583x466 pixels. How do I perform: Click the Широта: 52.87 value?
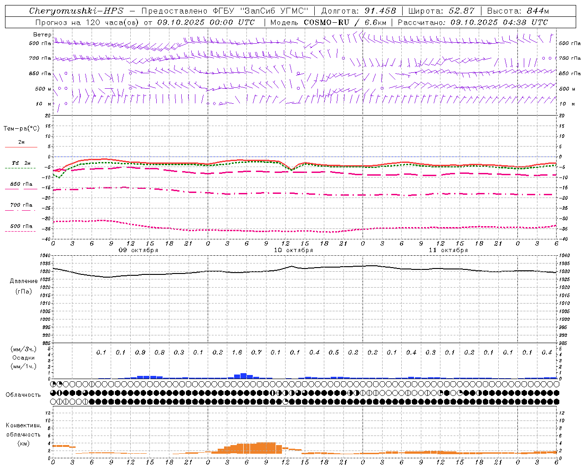pyautogui.click(x=441, y=11)
